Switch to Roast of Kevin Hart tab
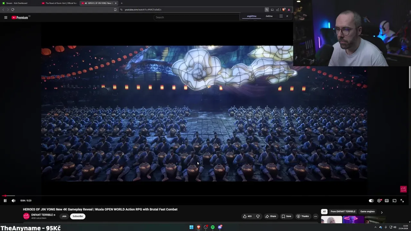Image resolution: width=411 pixels, height=231 pixels. (60, 3)
